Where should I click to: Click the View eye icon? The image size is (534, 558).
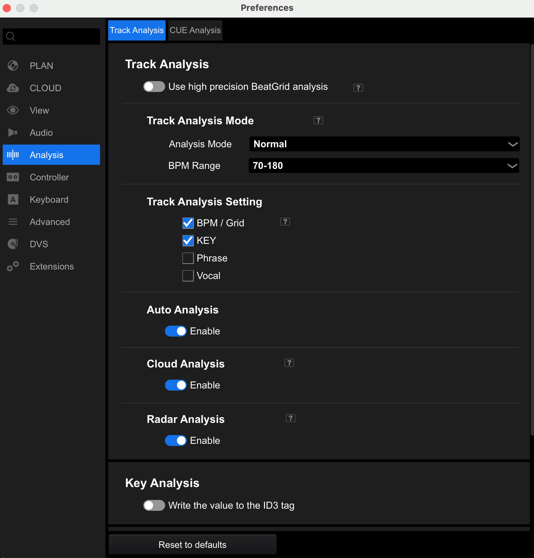click(x=13, y=110)
